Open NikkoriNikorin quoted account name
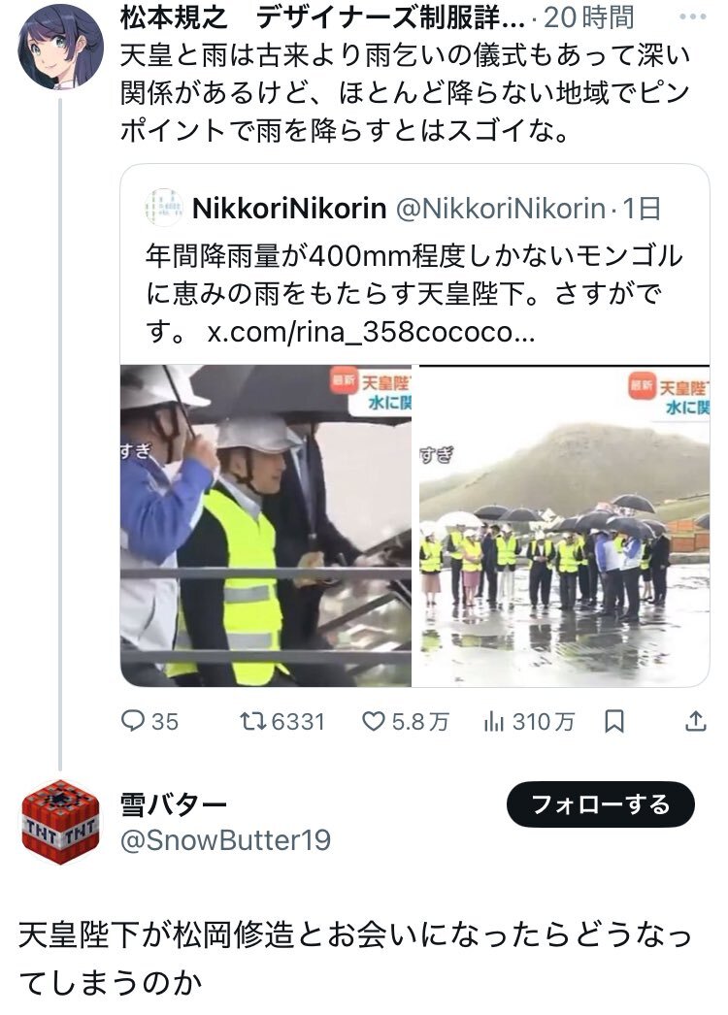The width and height of the screenshot is (728, 1015). (x=289, y=209)
